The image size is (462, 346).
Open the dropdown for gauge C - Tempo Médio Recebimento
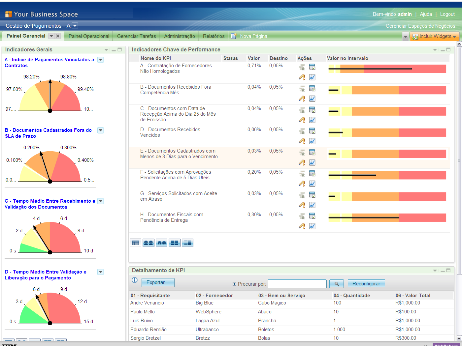coord(101,201)
